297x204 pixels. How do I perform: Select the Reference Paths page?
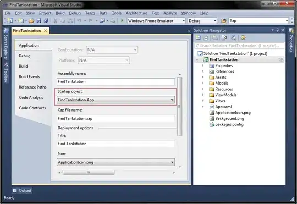click(x=32, y=87)
